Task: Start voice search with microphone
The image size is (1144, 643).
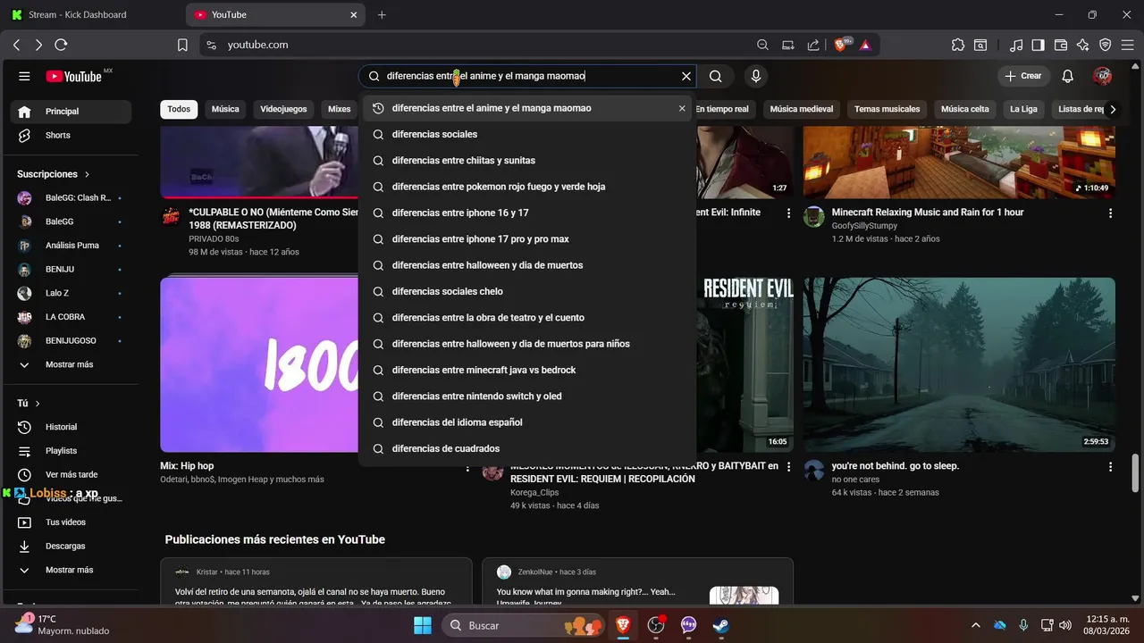Action: pyautogui.click(x=756, y=77)
